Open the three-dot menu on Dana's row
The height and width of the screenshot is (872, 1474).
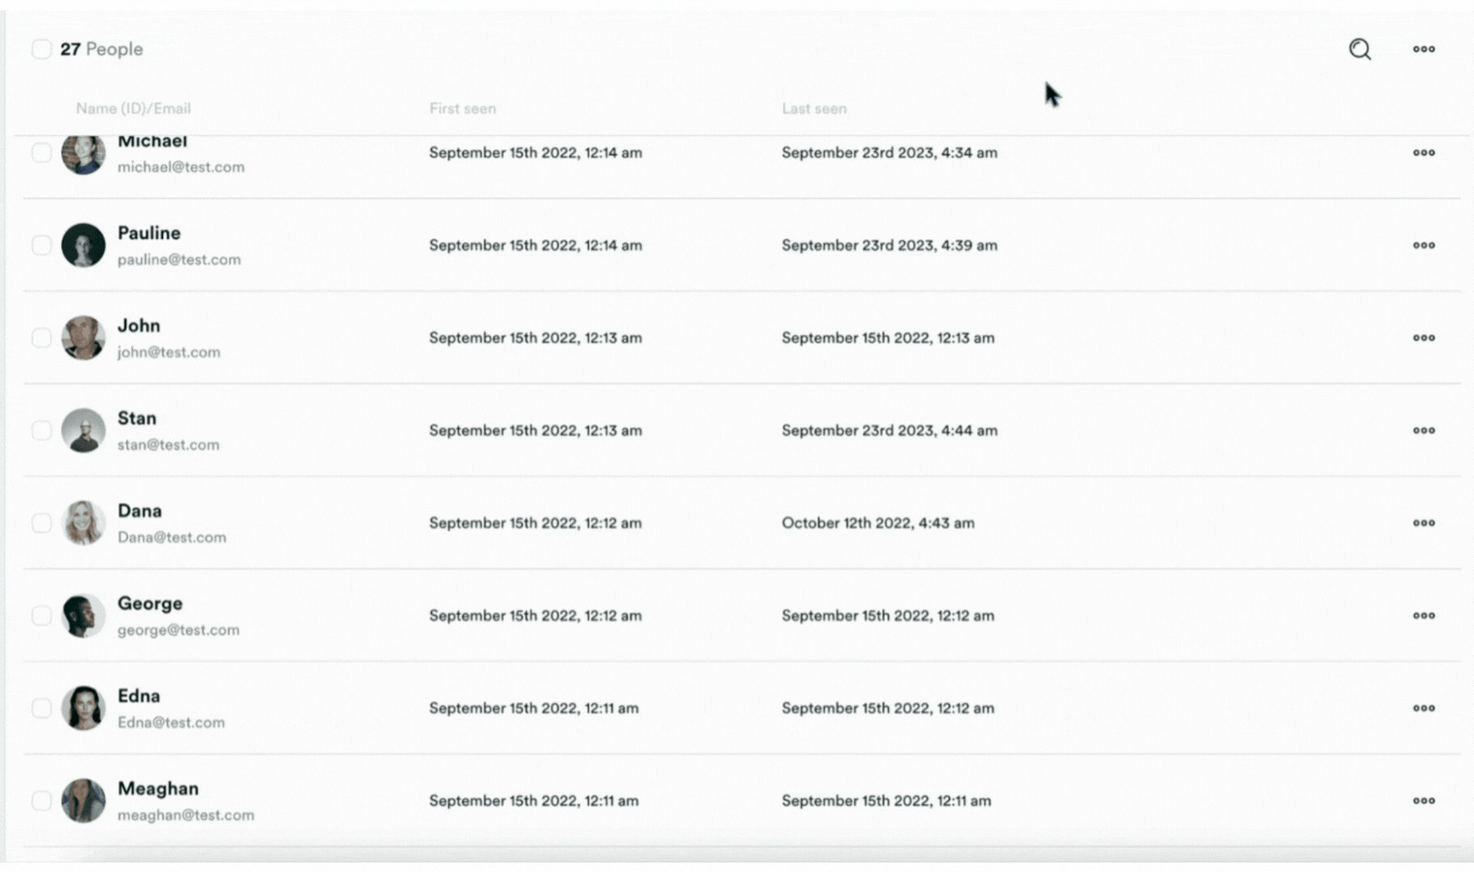click(1424, 522)
